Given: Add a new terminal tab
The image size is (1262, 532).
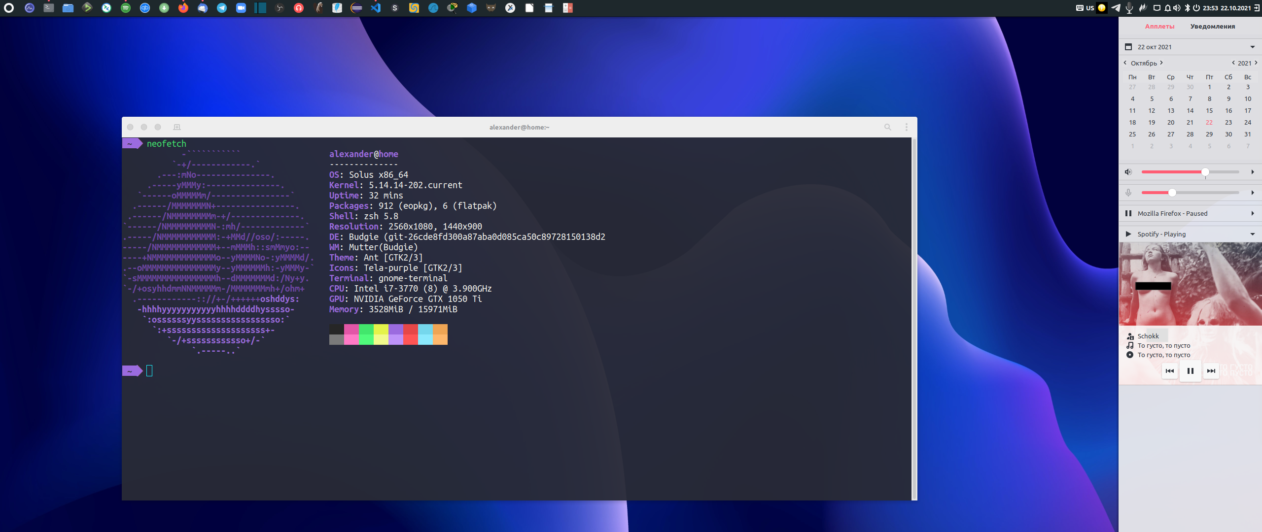Looking at the screenshot, I should pos(177,127).
